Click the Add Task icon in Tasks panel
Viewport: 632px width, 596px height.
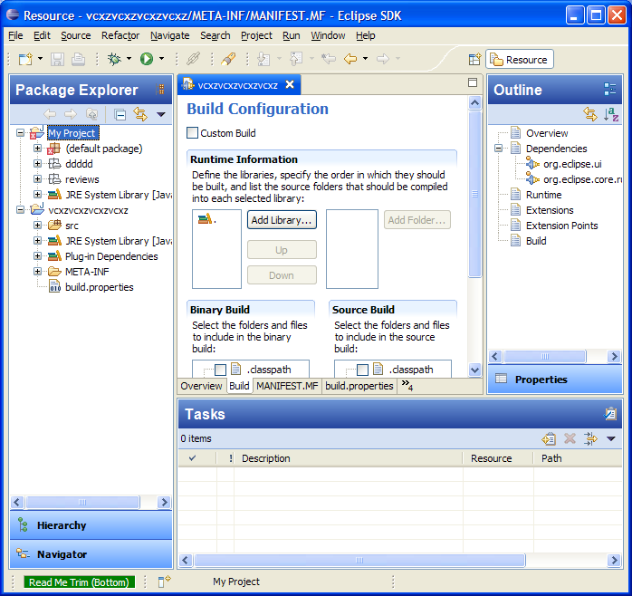[x=549, y=438]
